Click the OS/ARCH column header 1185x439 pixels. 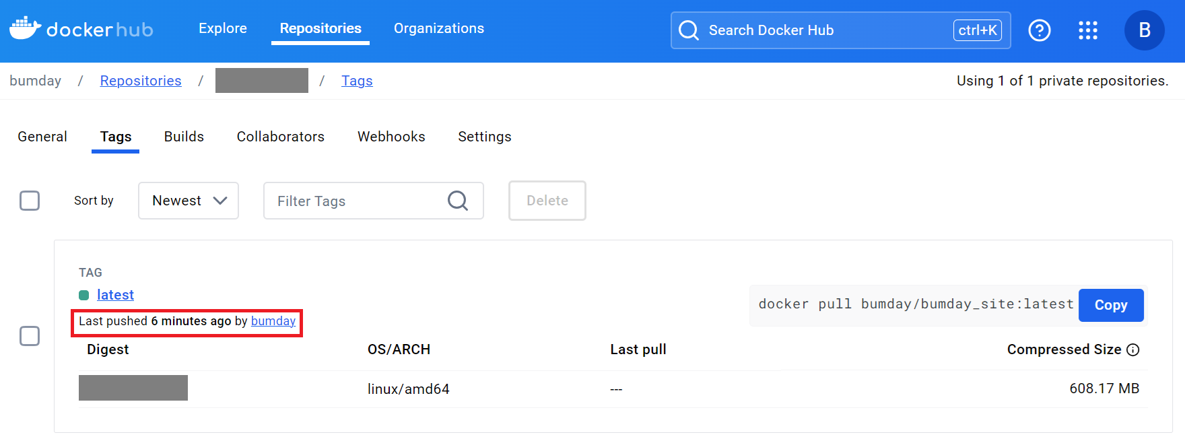click(399, 349)
